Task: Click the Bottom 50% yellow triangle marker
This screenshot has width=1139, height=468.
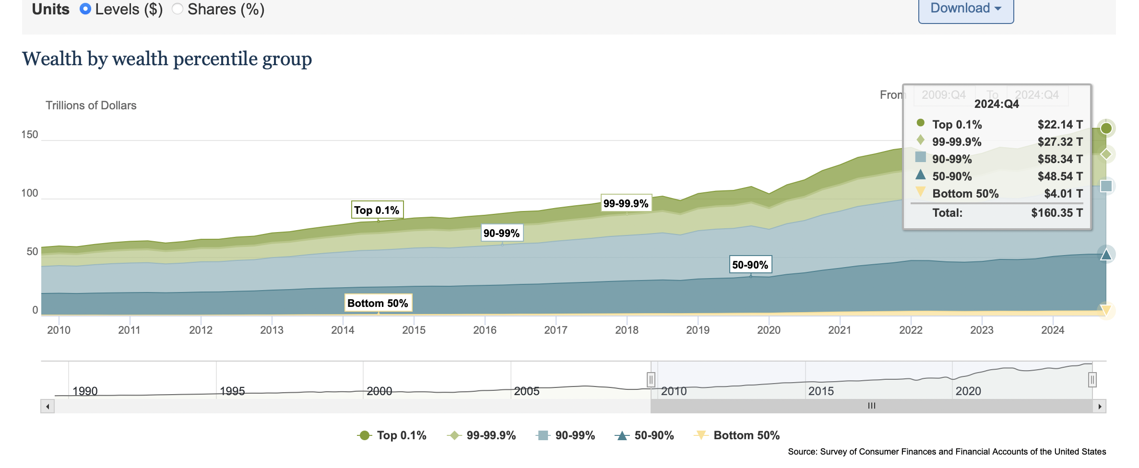Action: (x=1105, y=310)
